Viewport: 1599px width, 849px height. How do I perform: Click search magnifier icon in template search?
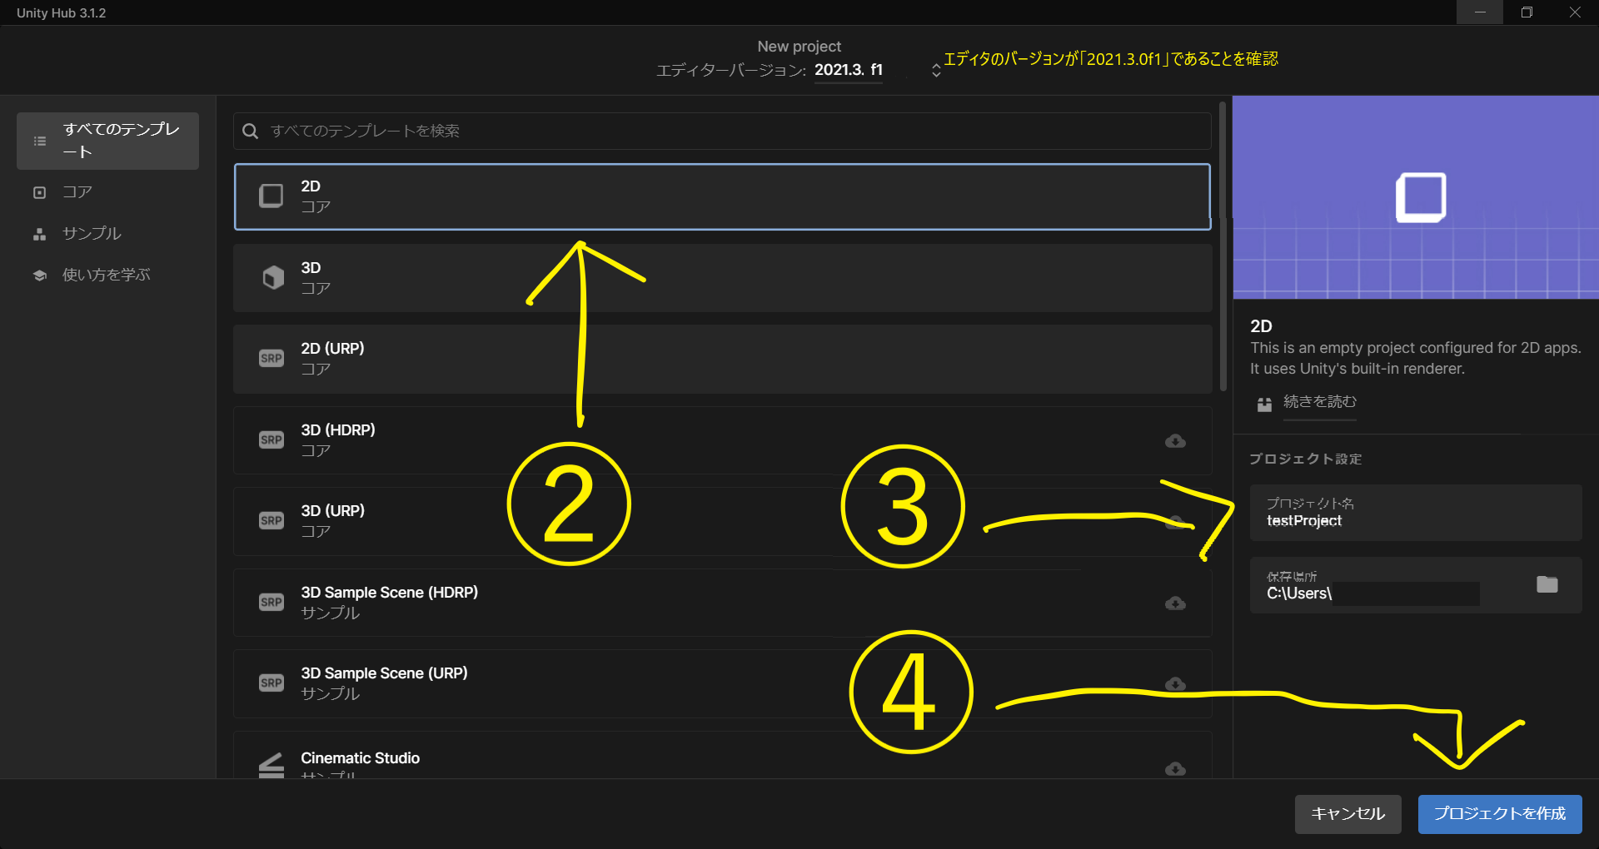pyautogui.click(x=250, y=131)
